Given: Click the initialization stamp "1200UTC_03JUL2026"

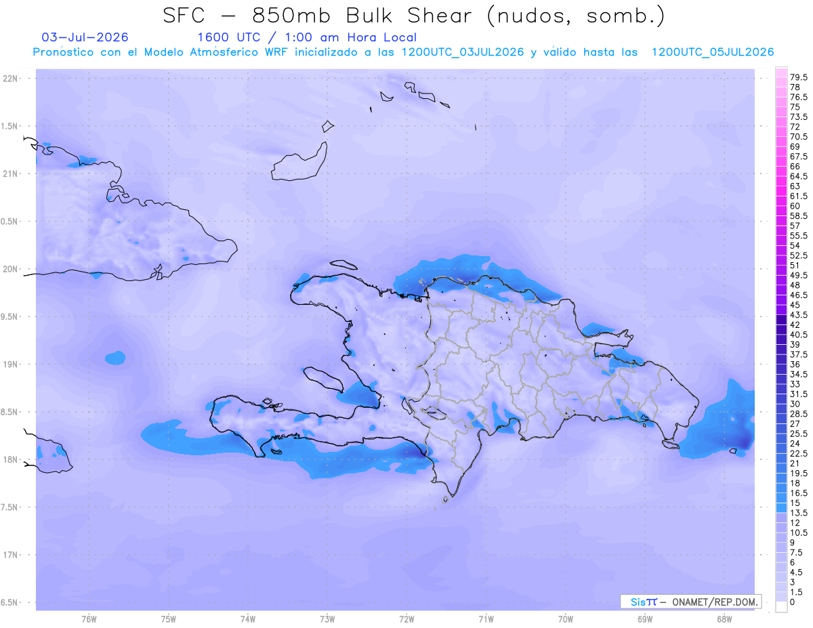Looking at the screenshot, I should (463, 52).
